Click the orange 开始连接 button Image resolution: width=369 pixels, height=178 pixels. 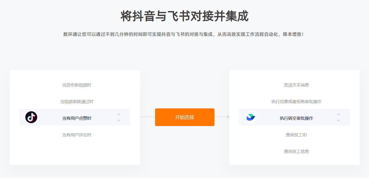point(185,117)
